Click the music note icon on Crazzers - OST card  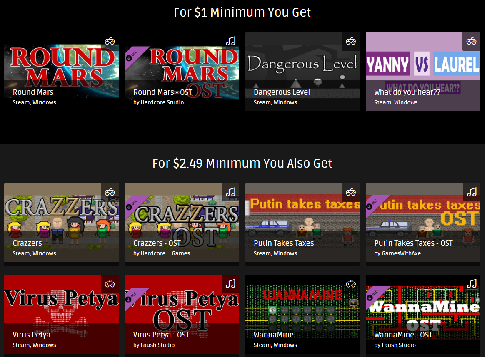click(230, 192)
